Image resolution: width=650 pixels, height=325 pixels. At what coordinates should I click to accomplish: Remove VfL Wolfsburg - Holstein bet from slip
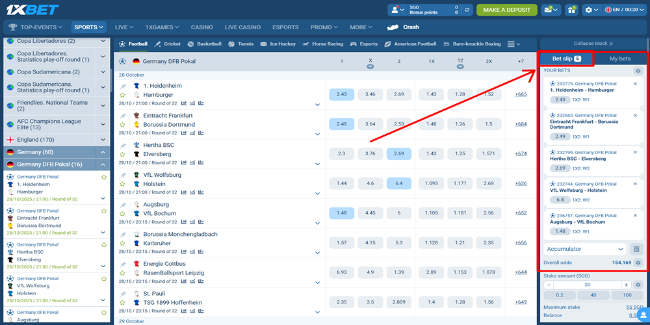coord(635,184)
